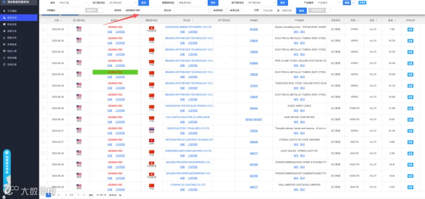Screen dimensions: 425x199
Task: Sort table by the date column arrows
Action: pos(61,20)
